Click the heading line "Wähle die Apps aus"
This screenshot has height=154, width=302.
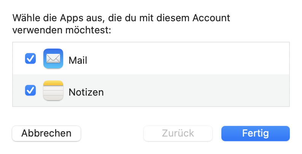[x=49, y=18]
